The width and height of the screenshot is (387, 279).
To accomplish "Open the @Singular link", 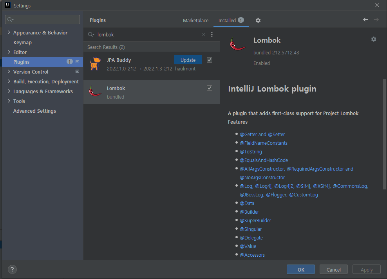I will click(251, 229).
